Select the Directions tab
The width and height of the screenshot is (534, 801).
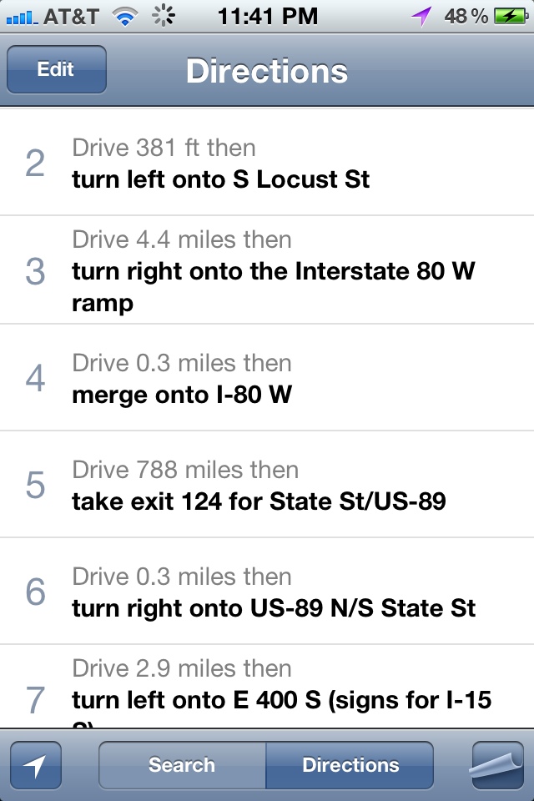pos(350,765)
